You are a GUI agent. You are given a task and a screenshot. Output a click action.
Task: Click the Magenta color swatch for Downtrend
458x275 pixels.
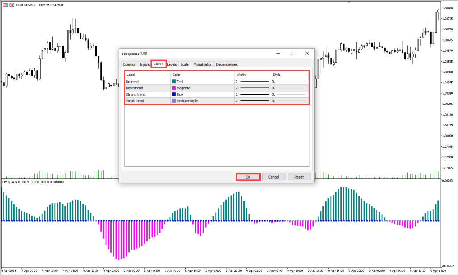click(174, 88)
